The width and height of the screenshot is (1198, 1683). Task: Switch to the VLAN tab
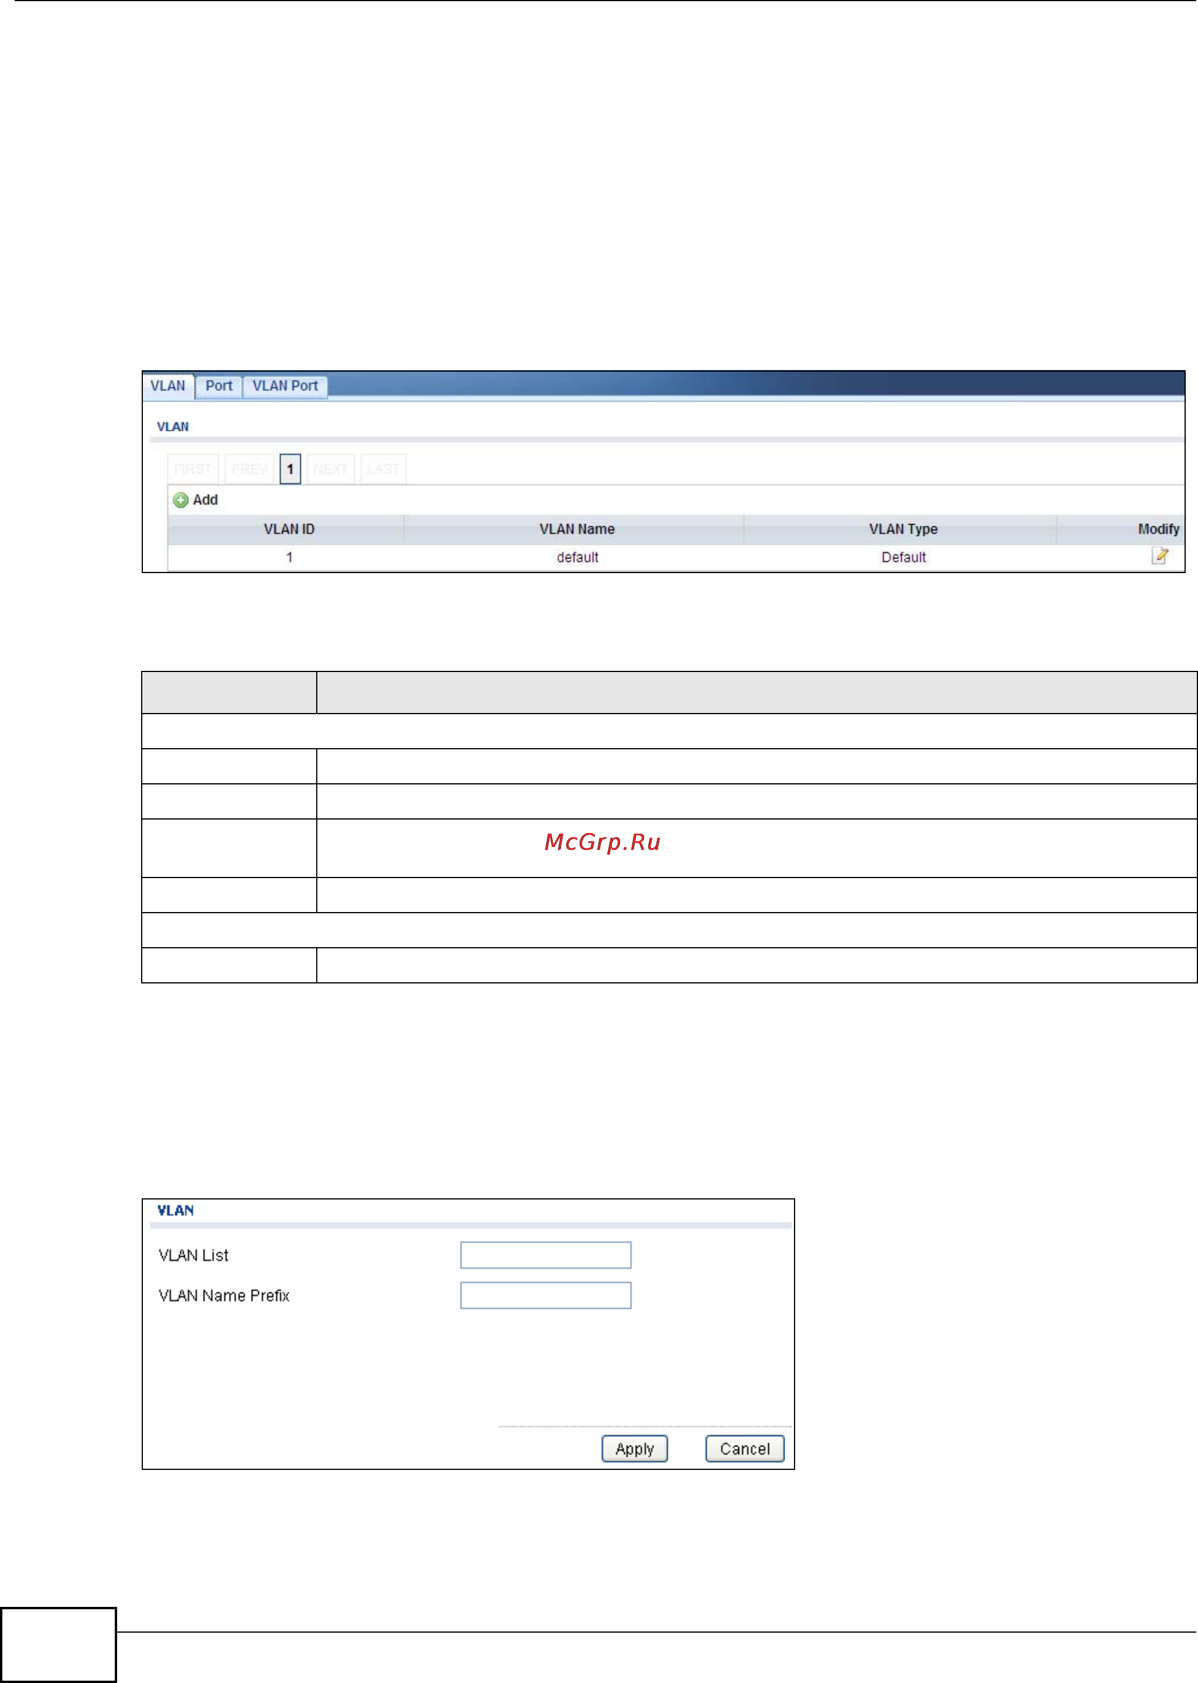168,386
